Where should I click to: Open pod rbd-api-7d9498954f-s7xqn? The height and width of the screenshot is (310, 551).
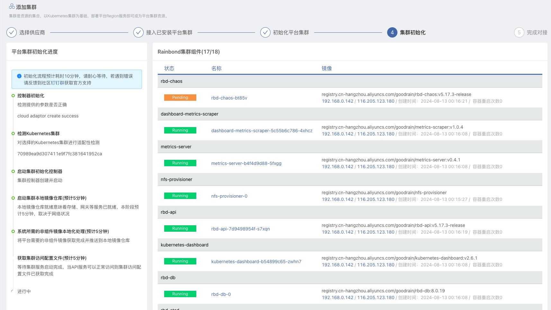241,229
